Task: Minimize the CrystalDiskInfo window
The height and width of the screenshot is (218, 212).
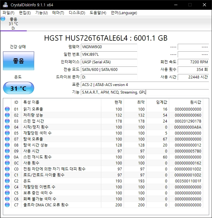Action: pyautogui.click(x=176, y=5)
